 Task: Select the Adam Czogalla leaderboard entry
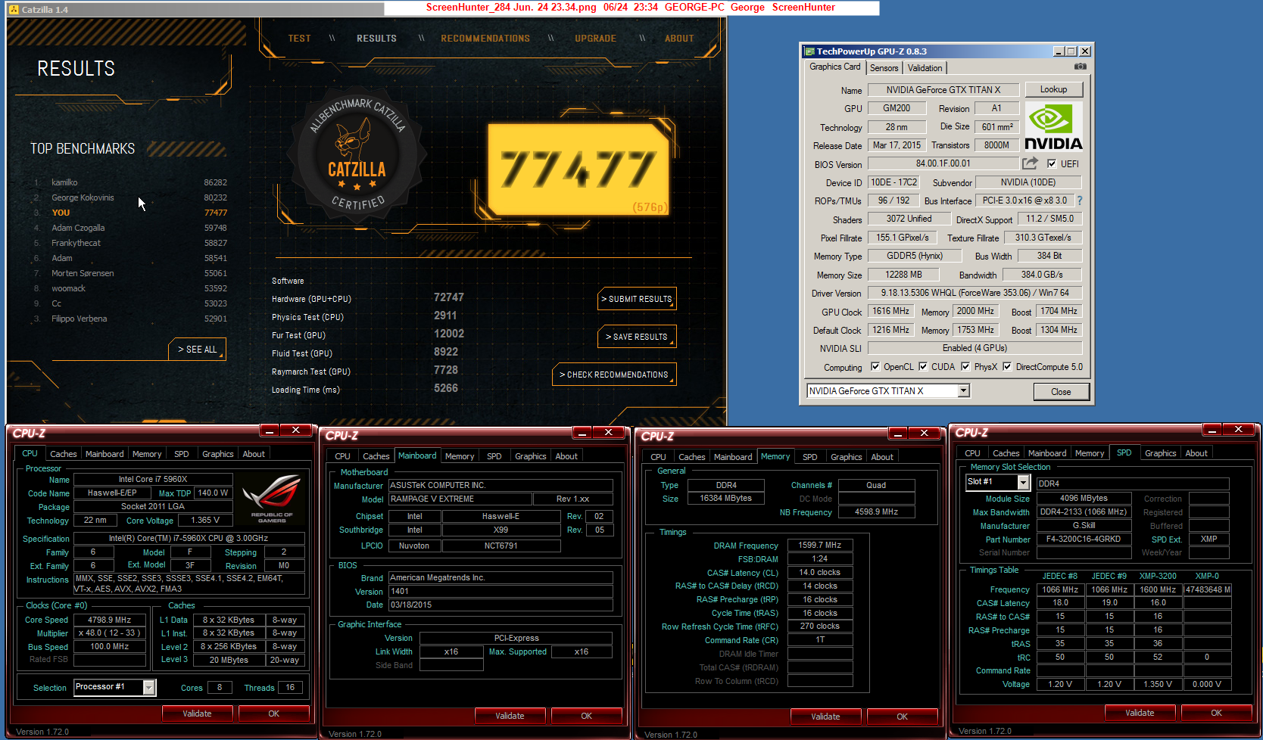130,228
